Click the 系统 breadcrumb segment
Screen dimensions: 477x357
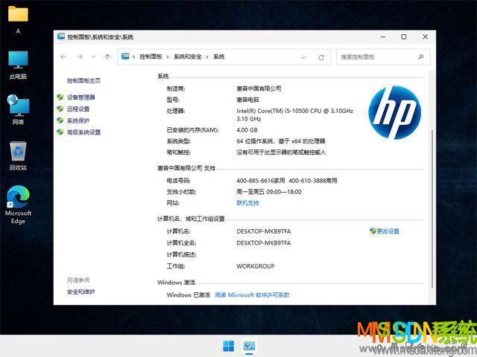[218, 57]
